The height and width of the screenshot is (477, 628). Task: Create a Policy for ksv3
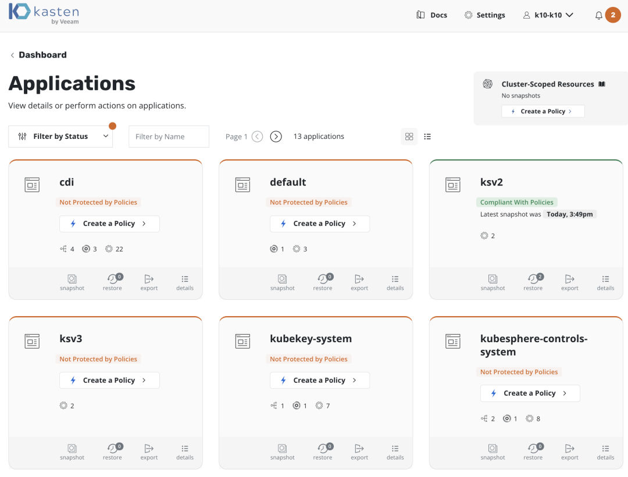109,380
